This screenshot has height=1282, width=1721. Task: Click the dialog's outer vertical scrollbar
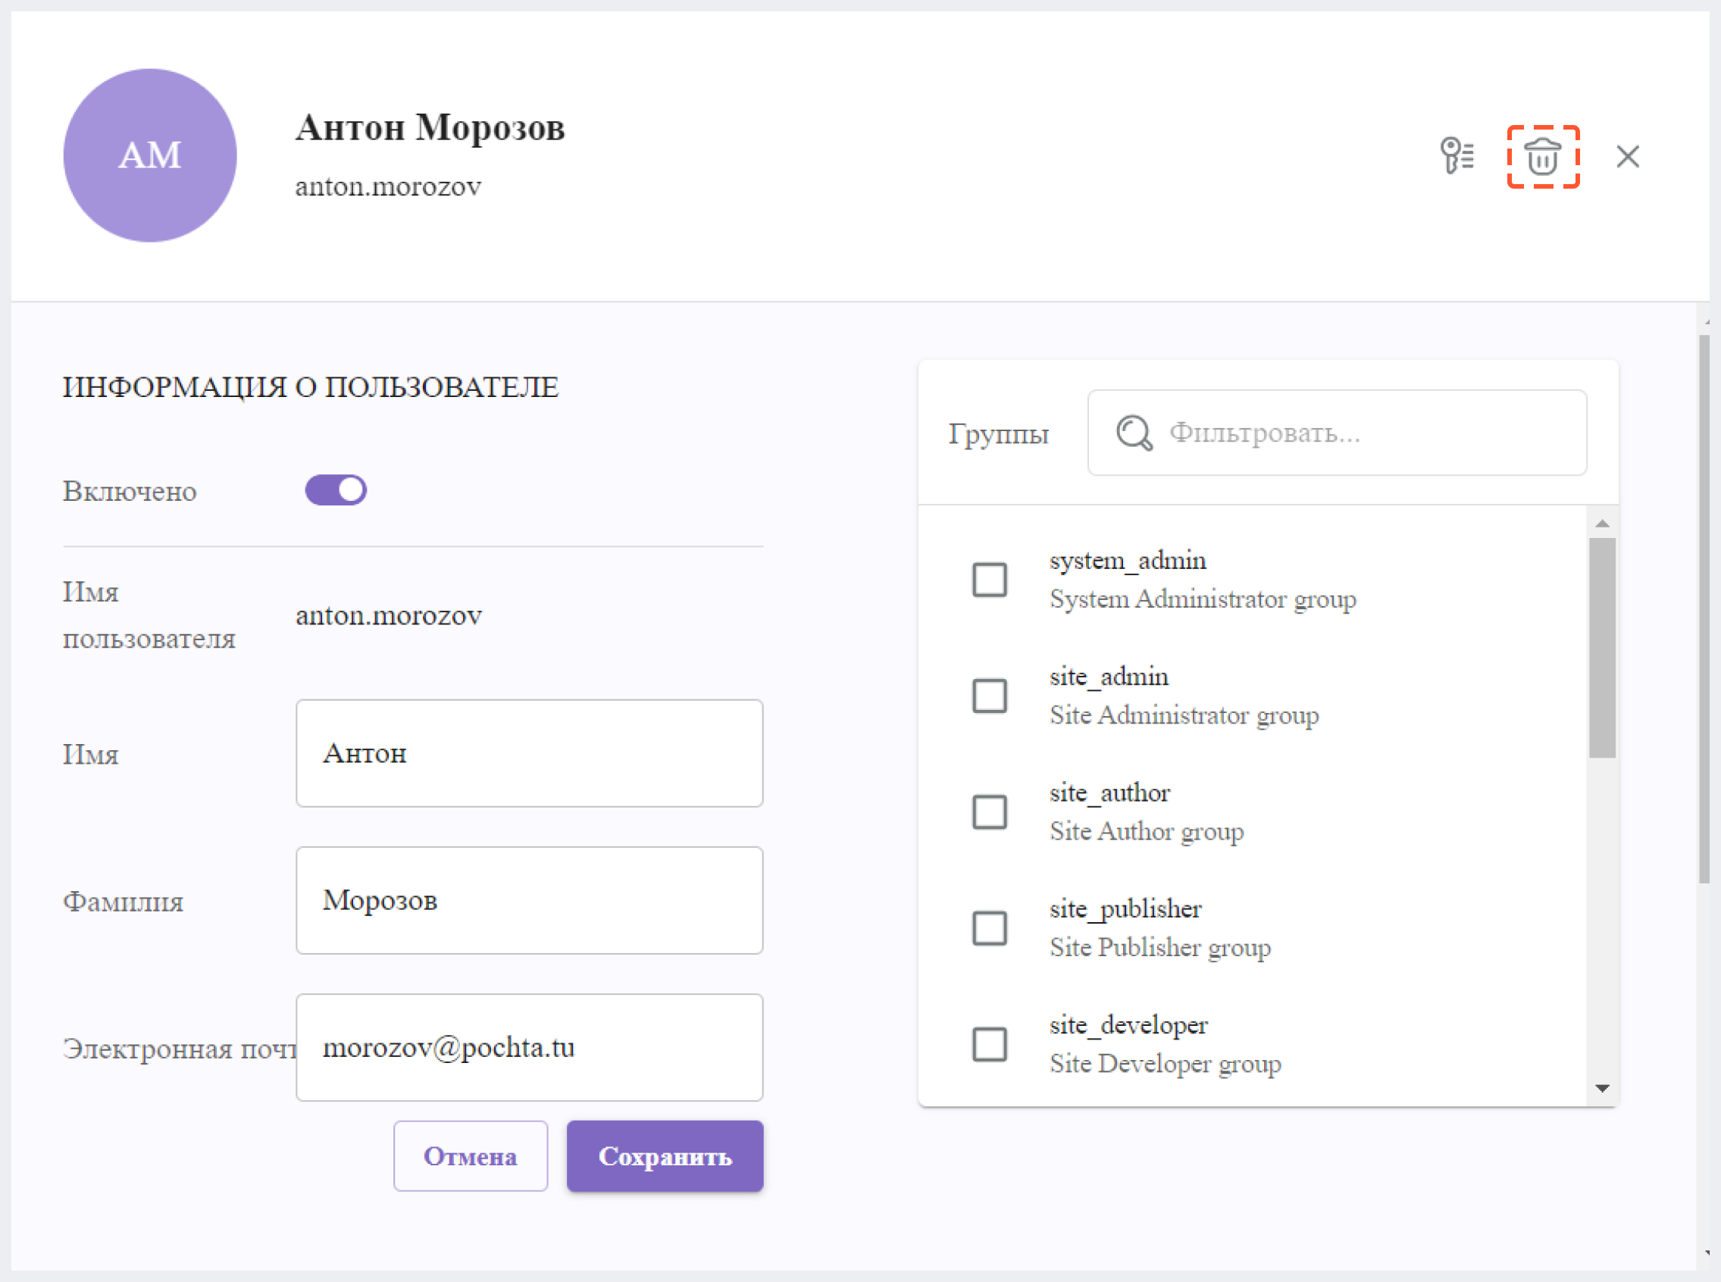1704,609
